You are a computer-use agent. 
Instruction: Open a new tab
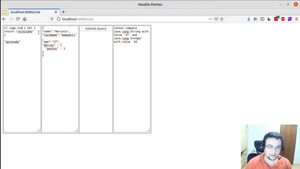(63, 12)
